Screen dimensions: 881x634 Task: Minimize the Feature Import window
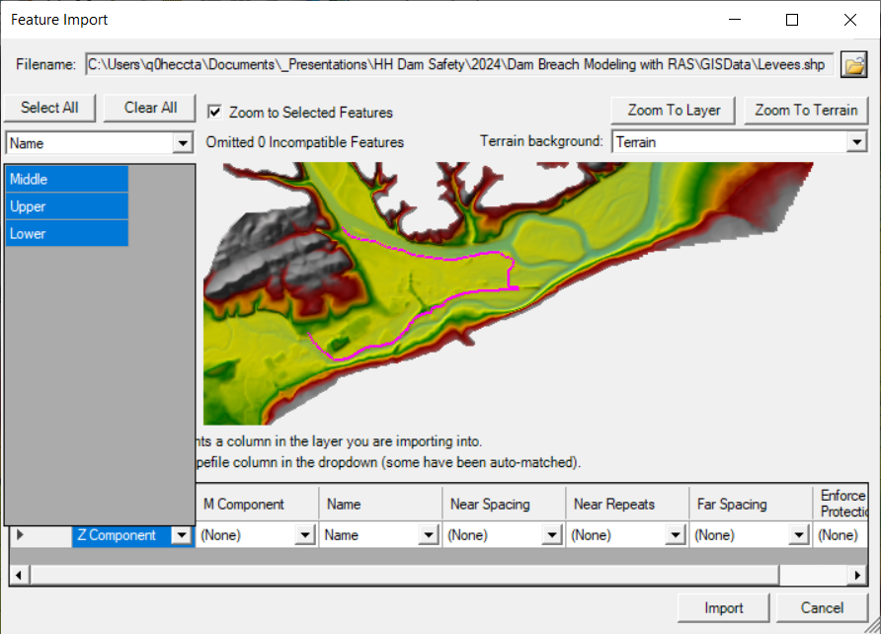(735, 20)
